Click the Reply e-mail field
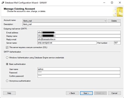124x98 pixels. pos(79,39)
